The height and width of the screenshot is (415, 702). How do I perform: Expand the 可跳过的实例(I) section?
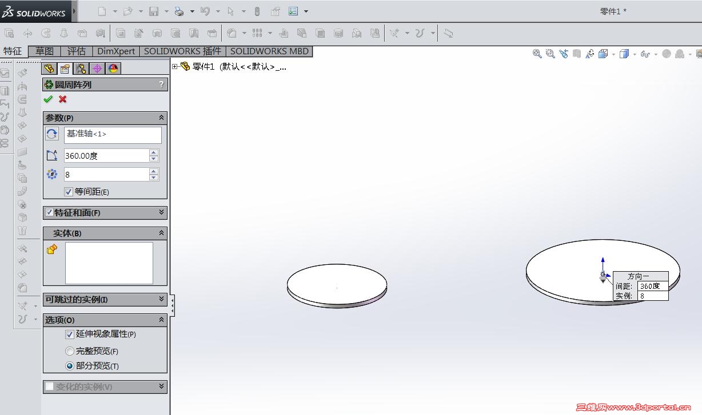(162, 299)
